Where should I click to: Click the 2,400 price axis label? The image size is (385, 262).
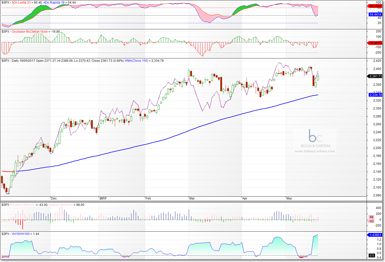point(377,69)
